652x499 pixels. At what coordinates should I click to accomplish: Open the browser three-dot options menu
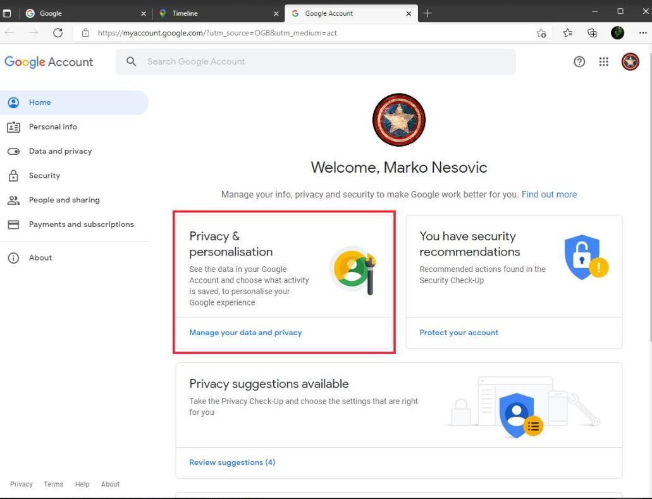click(641, 33)
